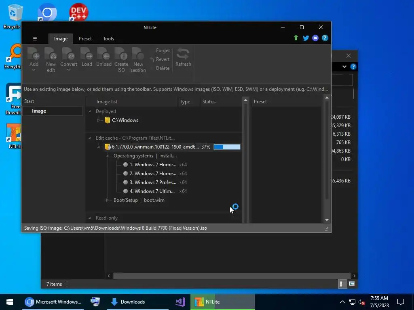Click the C:\Windows folder icon

[x=107, y=120]
